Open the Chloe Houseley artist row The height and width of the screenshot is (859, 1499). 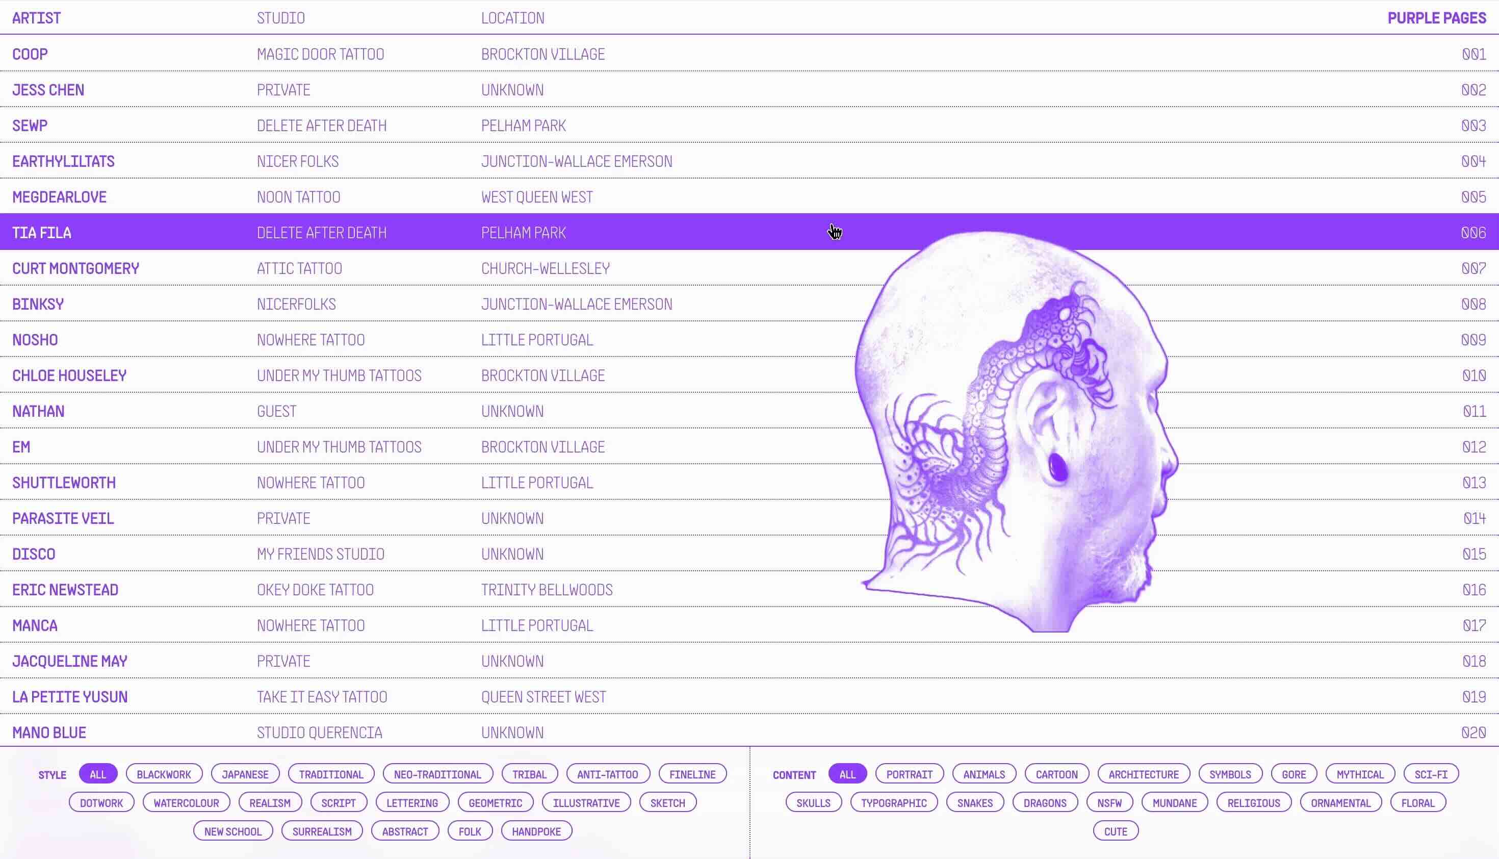pyautogui.click(x=750, y=375)
